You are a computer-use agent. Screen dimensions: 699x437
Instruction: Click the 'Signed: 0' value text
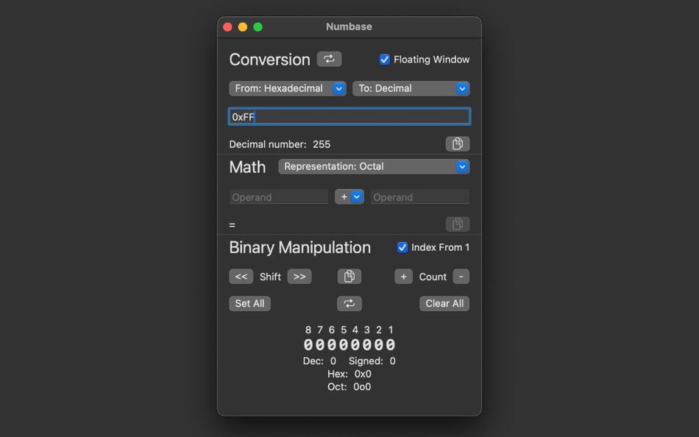[372, 360]
